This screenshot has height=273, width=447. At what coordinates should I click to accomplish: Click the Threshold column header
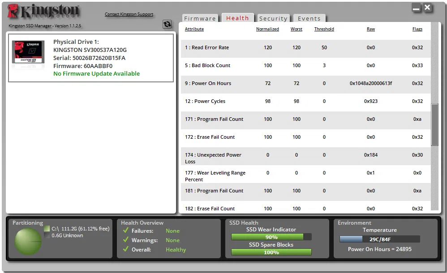point(324,29)
